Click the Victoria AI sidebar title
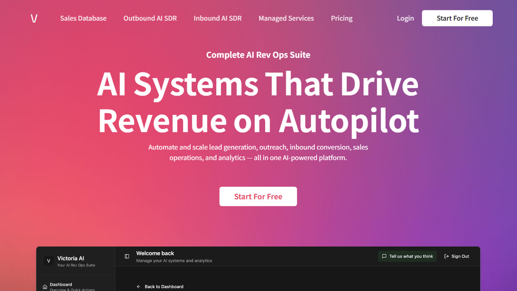The height and width of the screenshot is (291, 517). (70, 258)
